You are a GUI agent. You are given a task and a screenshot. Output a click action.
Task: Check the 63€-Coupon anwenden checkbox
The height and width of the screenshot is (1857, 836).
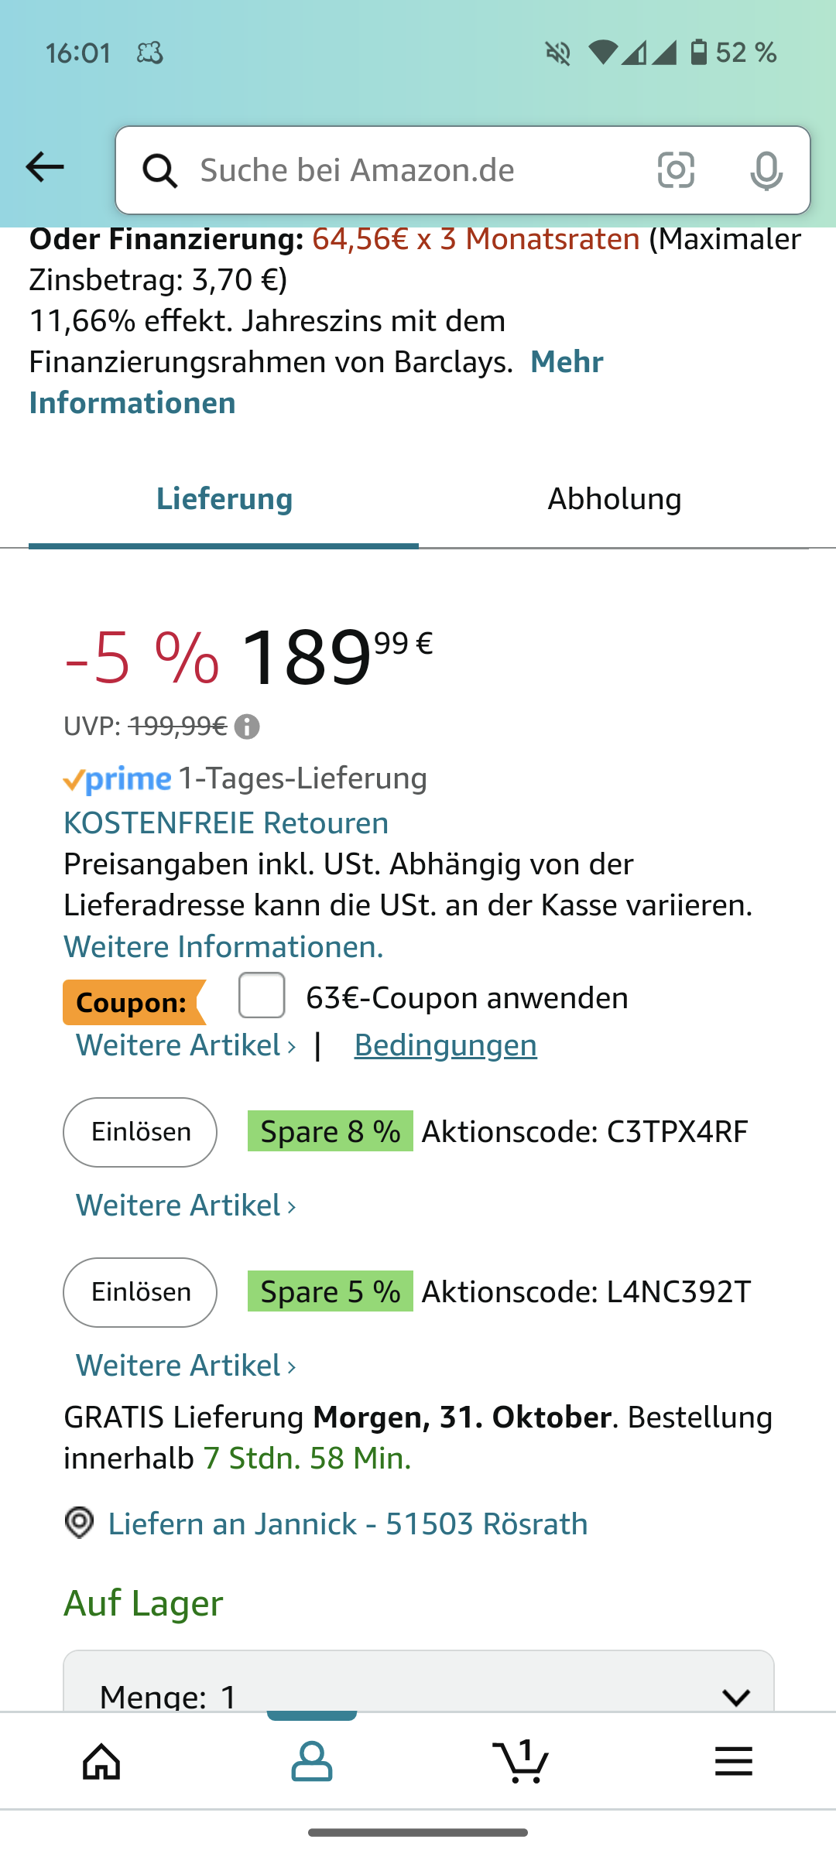tap(262, 996)
